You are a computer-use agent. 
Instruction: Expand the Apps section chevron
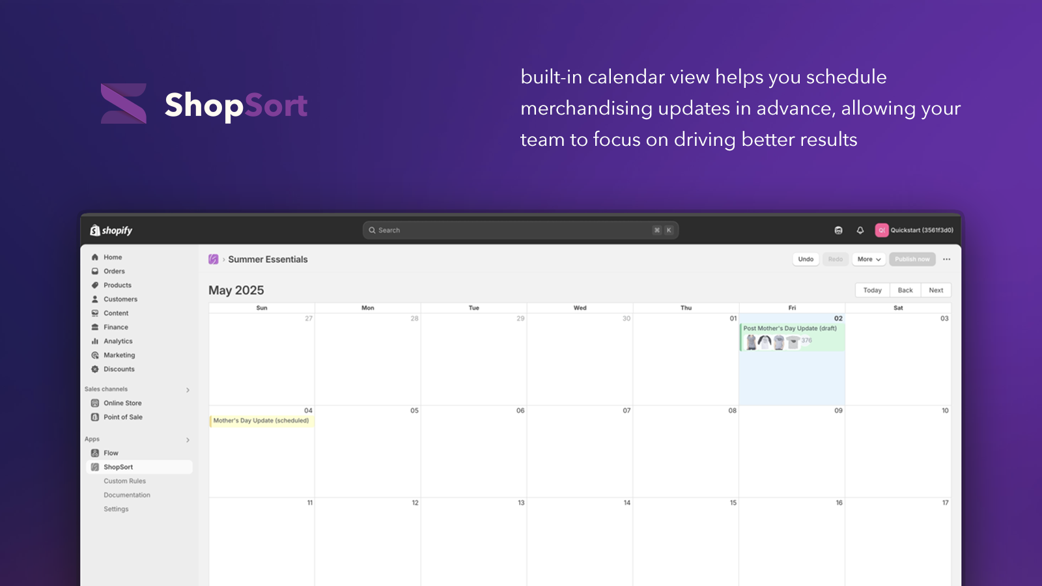188,440
